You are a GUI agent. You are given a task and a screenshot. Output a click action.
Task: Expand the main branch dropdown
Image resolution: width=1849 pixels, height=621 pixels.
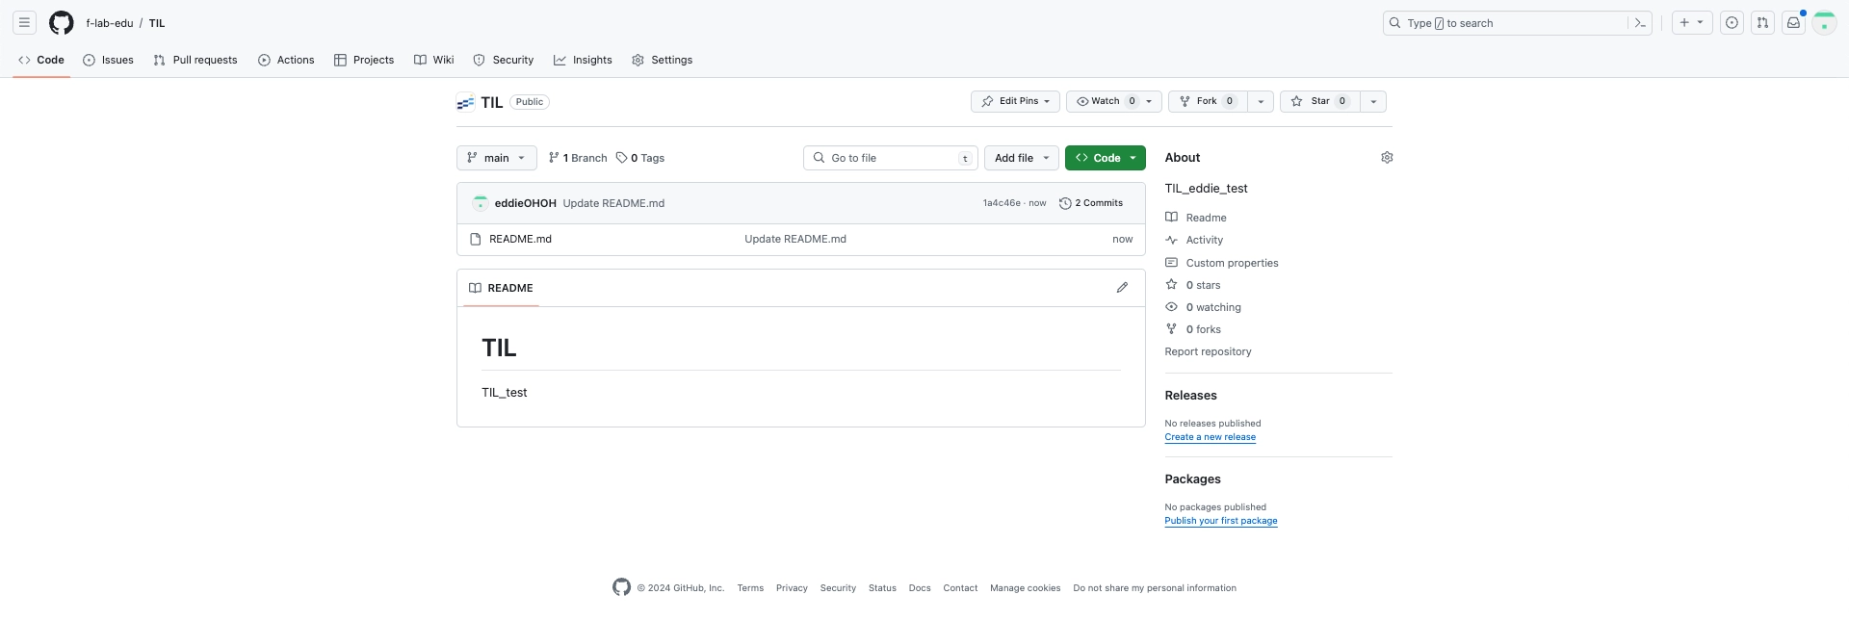496,158
